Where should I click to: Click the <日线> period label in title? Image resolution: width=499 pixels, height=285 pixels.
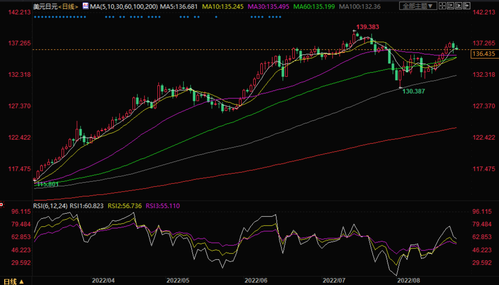pyautogui.click(x=68, y=6)
